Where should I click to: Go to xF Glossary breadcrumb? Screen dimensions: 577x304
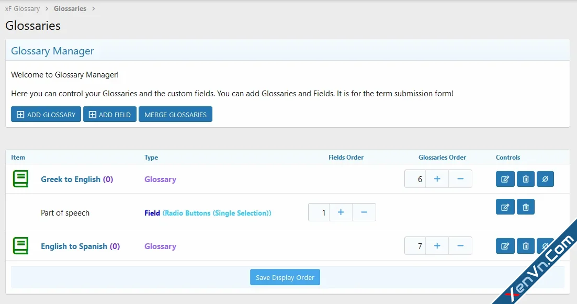point(22,9)
